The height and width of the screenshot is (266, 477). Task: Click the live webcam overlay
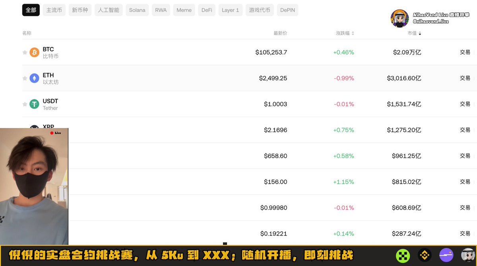pyautogui.click(x=34, y=186)
